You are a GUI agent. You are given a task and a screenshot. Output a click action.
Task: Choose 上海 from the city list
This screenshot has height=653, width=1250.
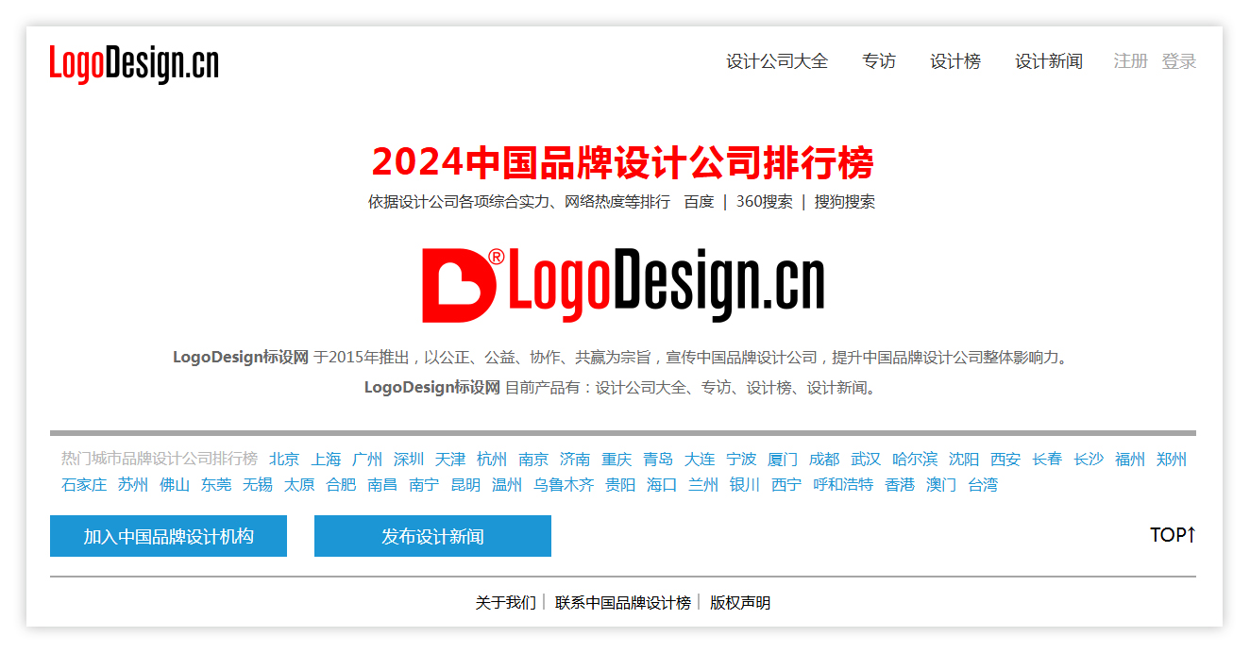coord(326,460)
